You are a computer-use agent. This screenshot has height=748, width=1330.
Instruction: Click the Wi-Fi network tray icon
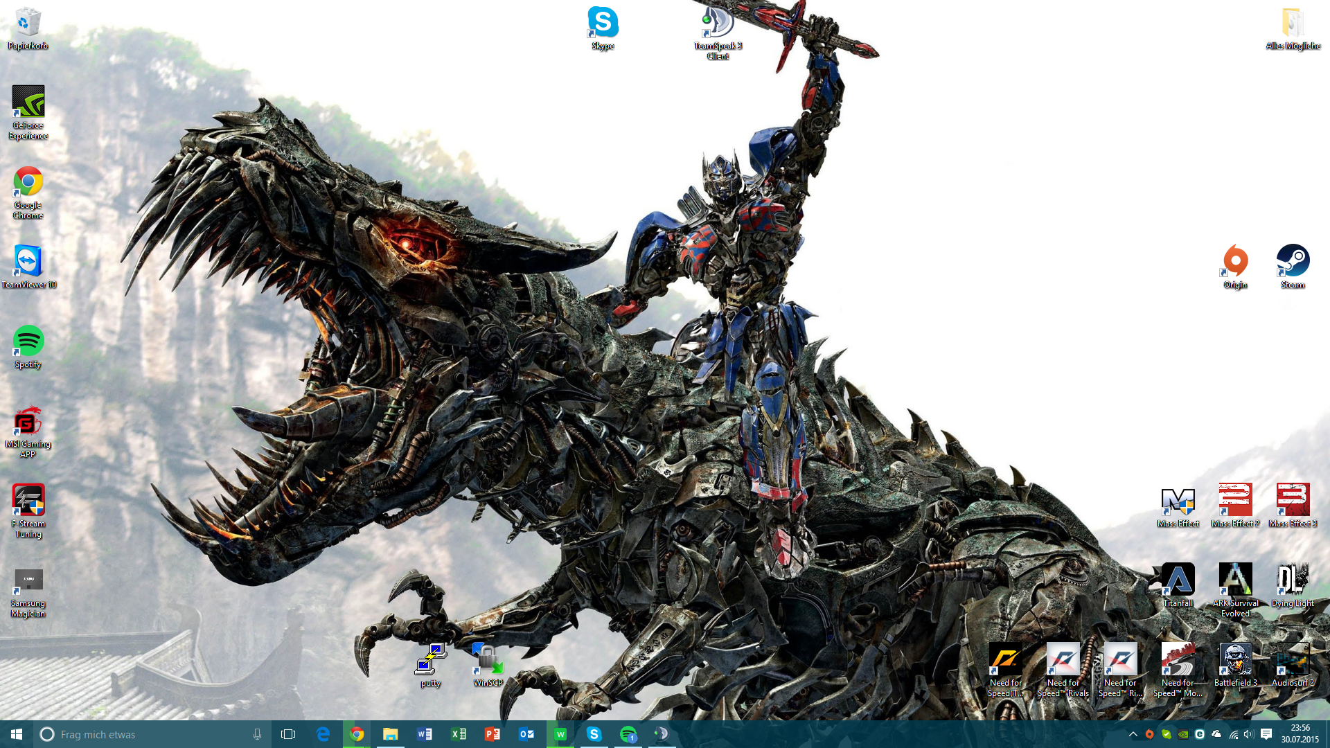click(x=1234, y=734)
